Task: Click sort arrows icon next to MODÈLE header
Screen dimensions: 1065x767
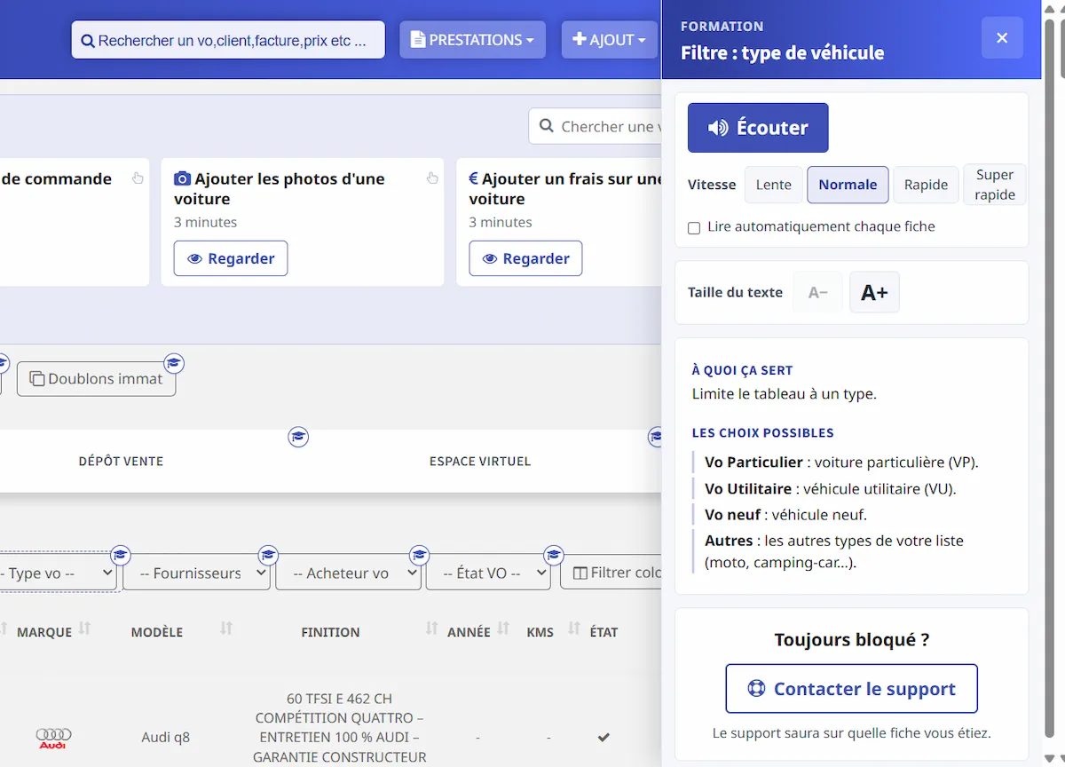Action: pyautogui.click(x=226, y=629)
